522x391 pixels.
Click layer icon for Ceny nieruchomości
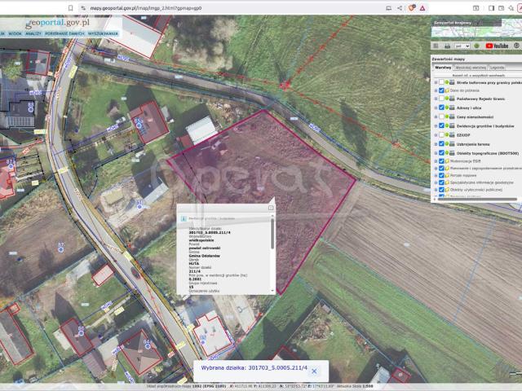tap(452, 116)
